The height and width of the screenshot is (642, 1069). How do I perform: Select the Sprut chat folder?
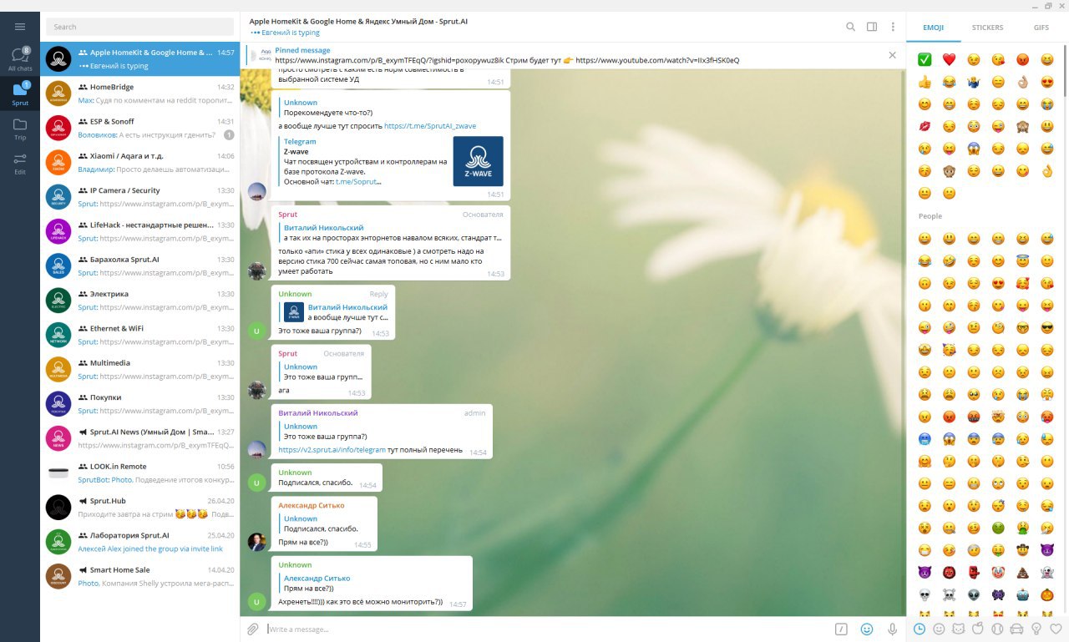pos(20,94)
